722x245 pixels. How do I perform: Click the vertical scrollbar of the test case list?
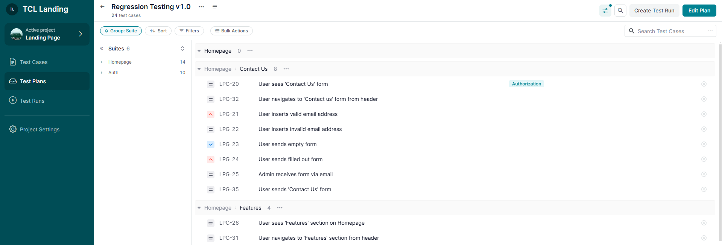tap(720, 143)
